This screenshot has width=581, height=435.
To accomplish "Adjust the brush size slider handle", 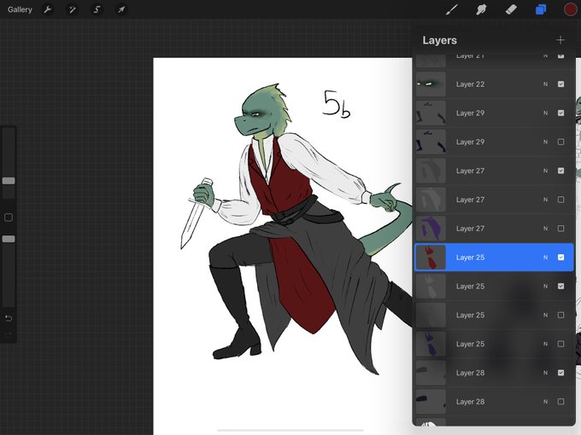I will pos(9,181).
